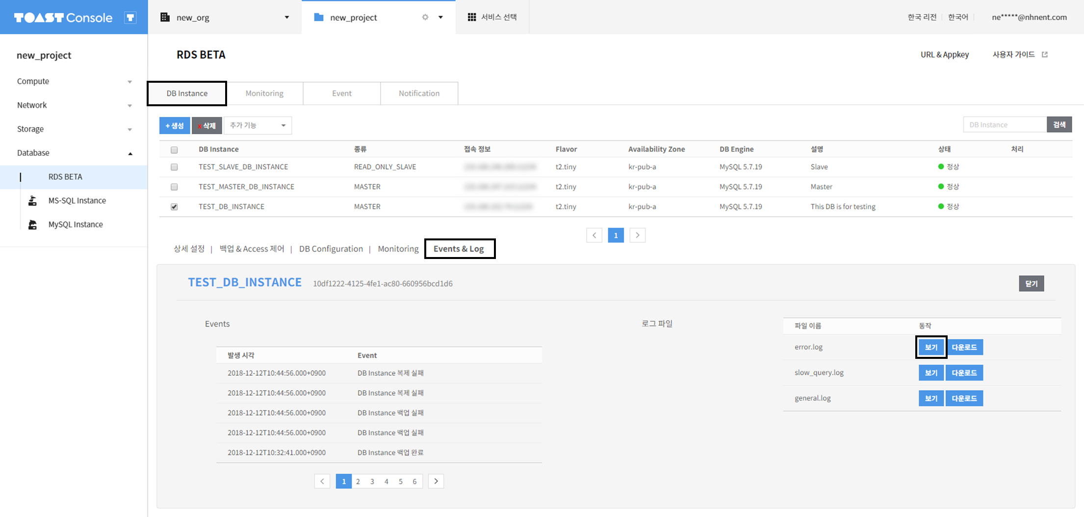The height and width of the screenshot is (517, 1084).
Task: Click the 삭제 delete button
Action: click(x=206, y=125)
